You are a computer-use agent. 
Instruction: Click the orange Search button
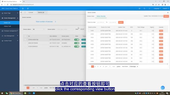121,22
